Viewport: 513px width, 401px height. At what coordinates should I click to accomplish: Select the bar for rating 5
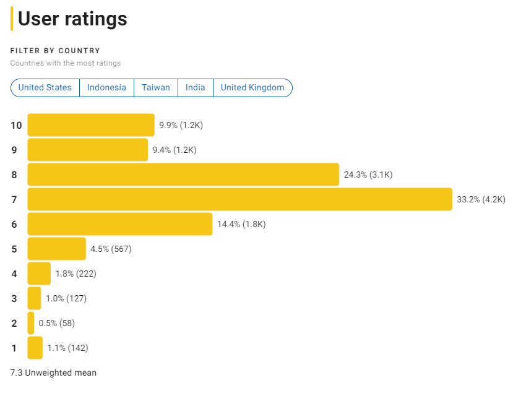56,249
